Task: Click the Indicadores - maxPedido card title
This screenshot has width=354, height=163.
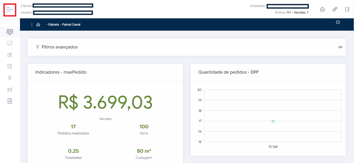Action: click(61, 72)
